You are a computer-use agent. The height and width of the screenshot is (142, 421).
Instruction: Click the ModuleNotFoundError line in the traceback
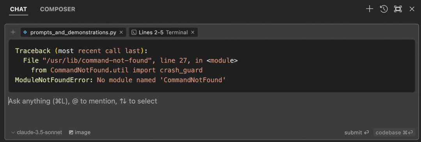pos(120,80)
